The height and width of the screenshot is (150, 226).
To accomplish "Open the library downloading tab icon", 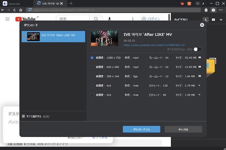I will pos(206,20).
